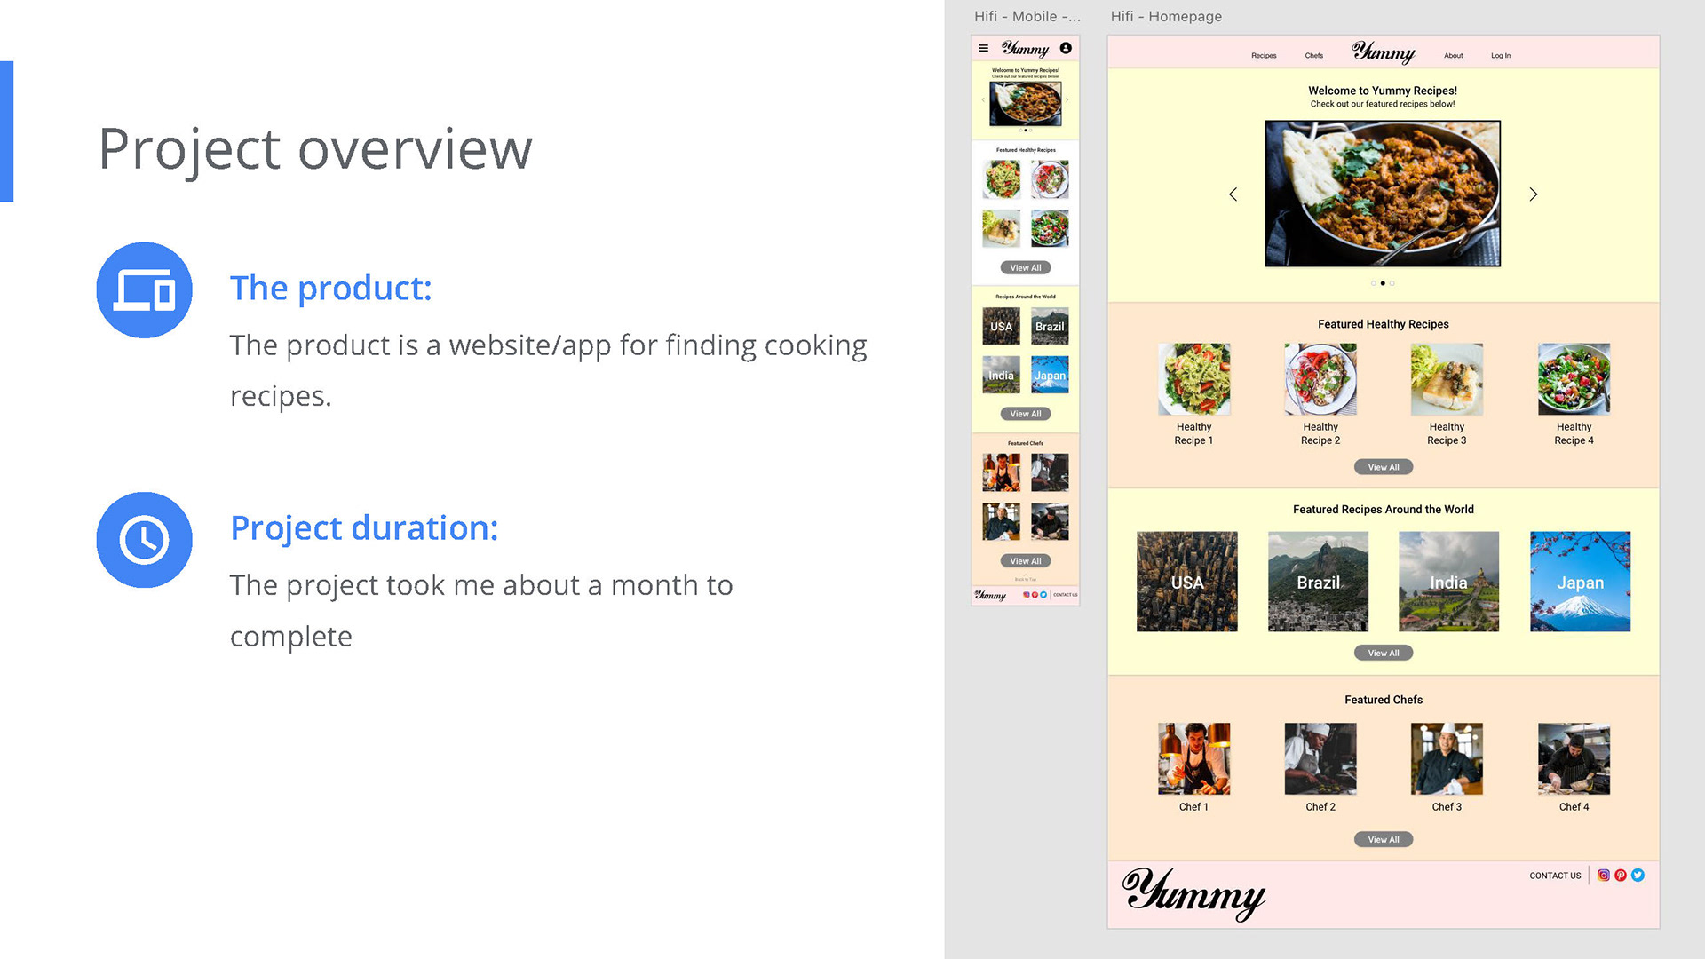Go to previous carousel slide using left arrow
Image resolution: width=1705 pixels, height=959 pixels.
1233,194
